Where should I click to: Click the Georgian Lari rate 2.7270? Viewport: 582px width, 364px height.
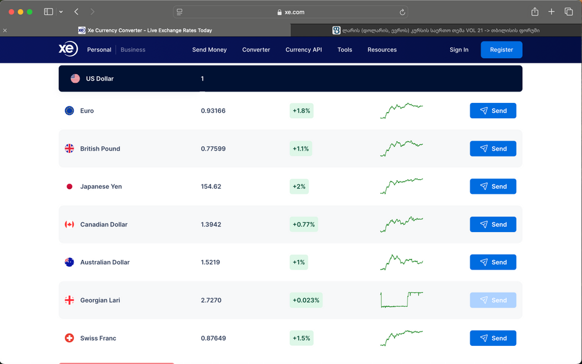pos(211,300)
